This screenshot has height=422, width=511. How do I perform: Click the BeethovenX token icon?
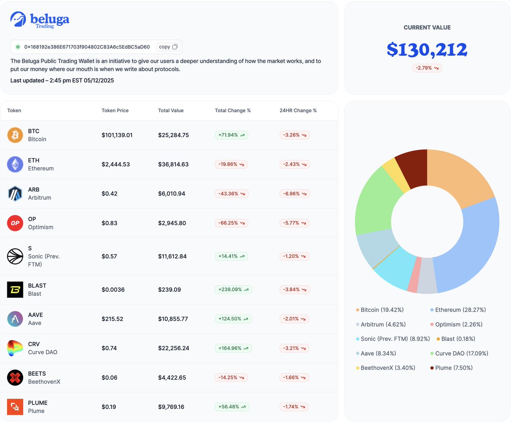(x=15, y=378)
